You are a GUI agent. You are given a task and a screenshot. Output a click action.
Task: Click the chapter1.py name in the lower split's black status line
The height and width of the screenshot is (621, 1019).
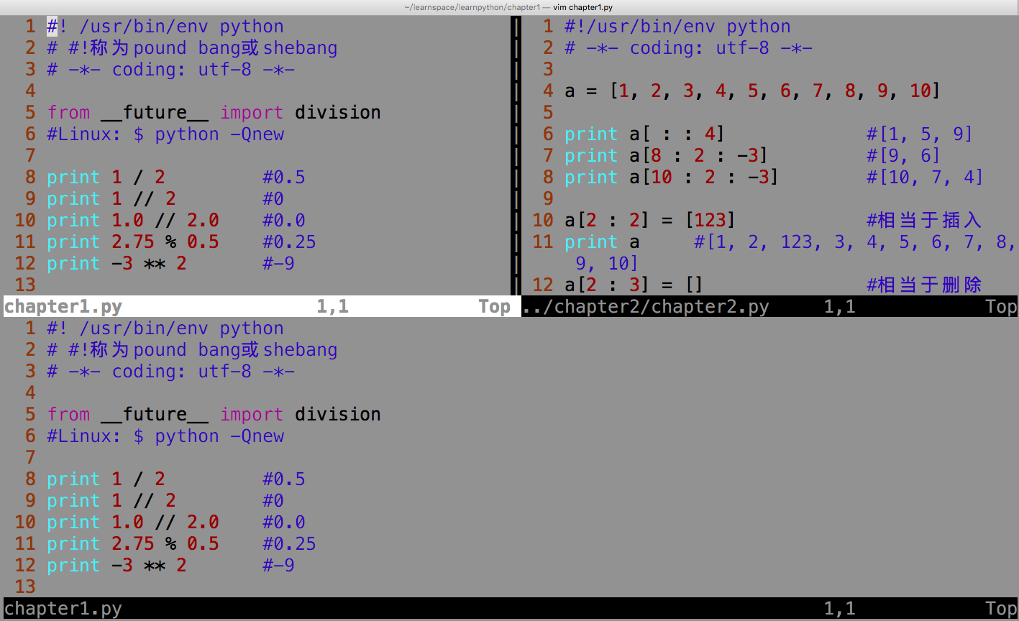(x=63, y=609)
